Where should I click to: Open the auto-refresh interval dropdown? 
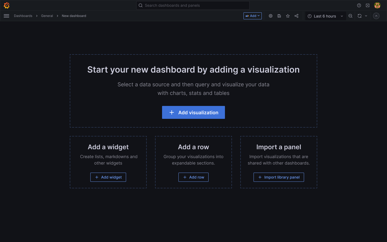(366, 16)
